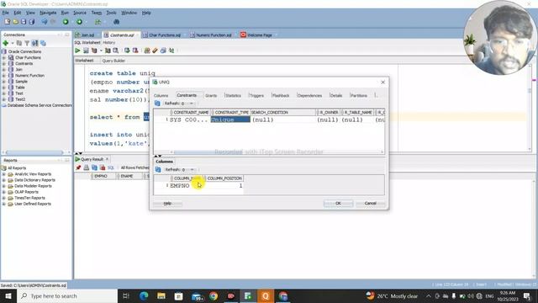Expand the Sample connection node

pyautogui.click(x=3, y=82)
